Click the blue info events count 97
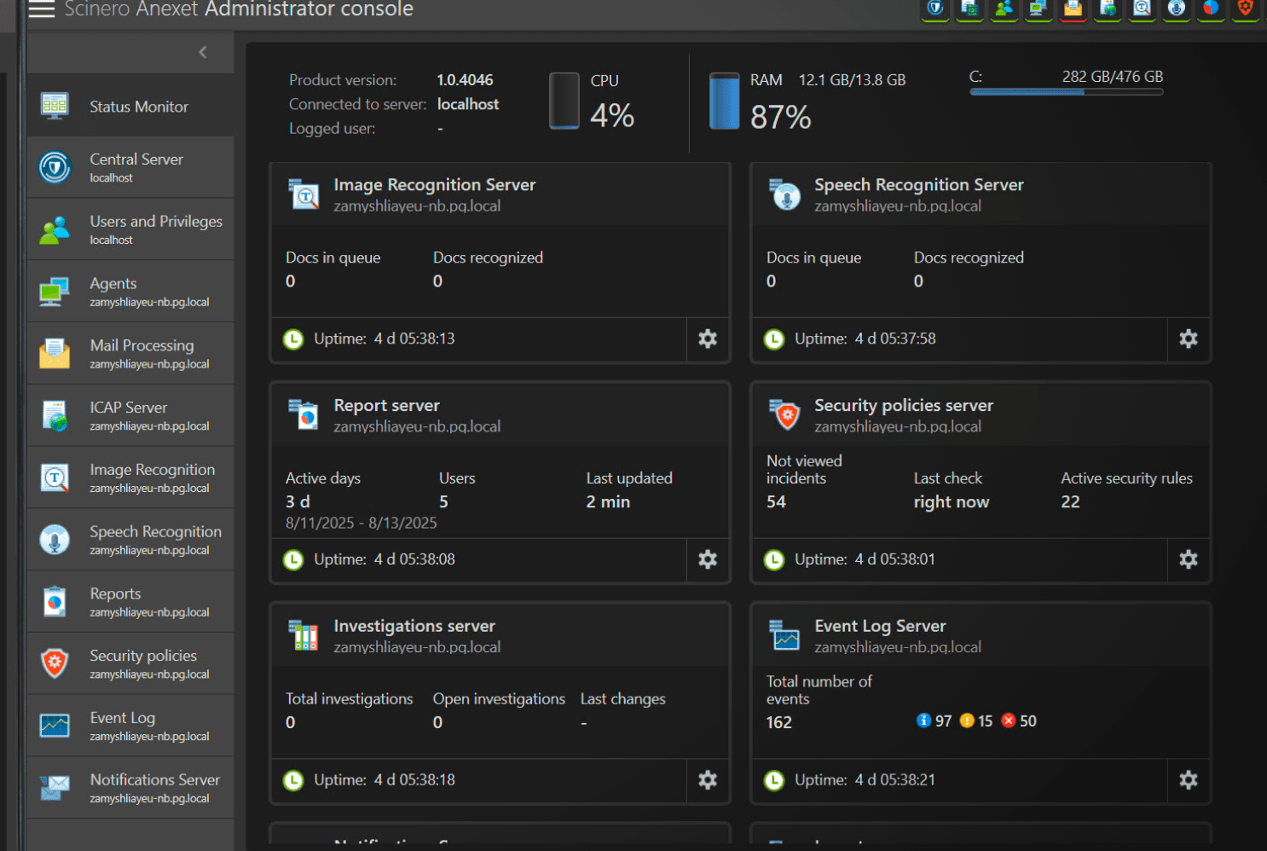The height and width of the screenshot is (851, 1267). click(934, 721)
